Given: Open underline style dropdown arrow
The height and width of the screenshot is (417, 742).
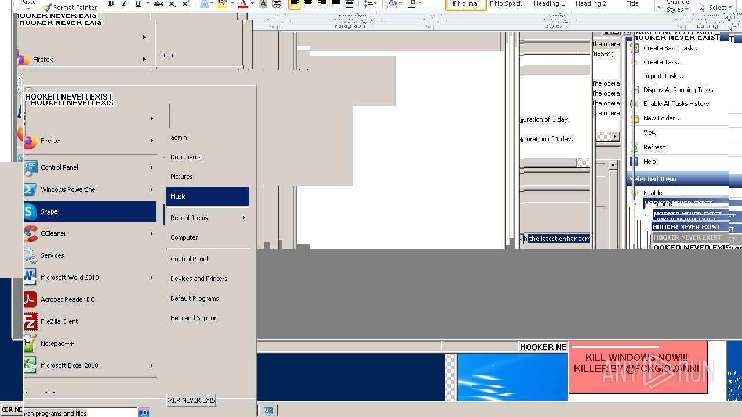Looking at the screenshot, I should point(148,3).
